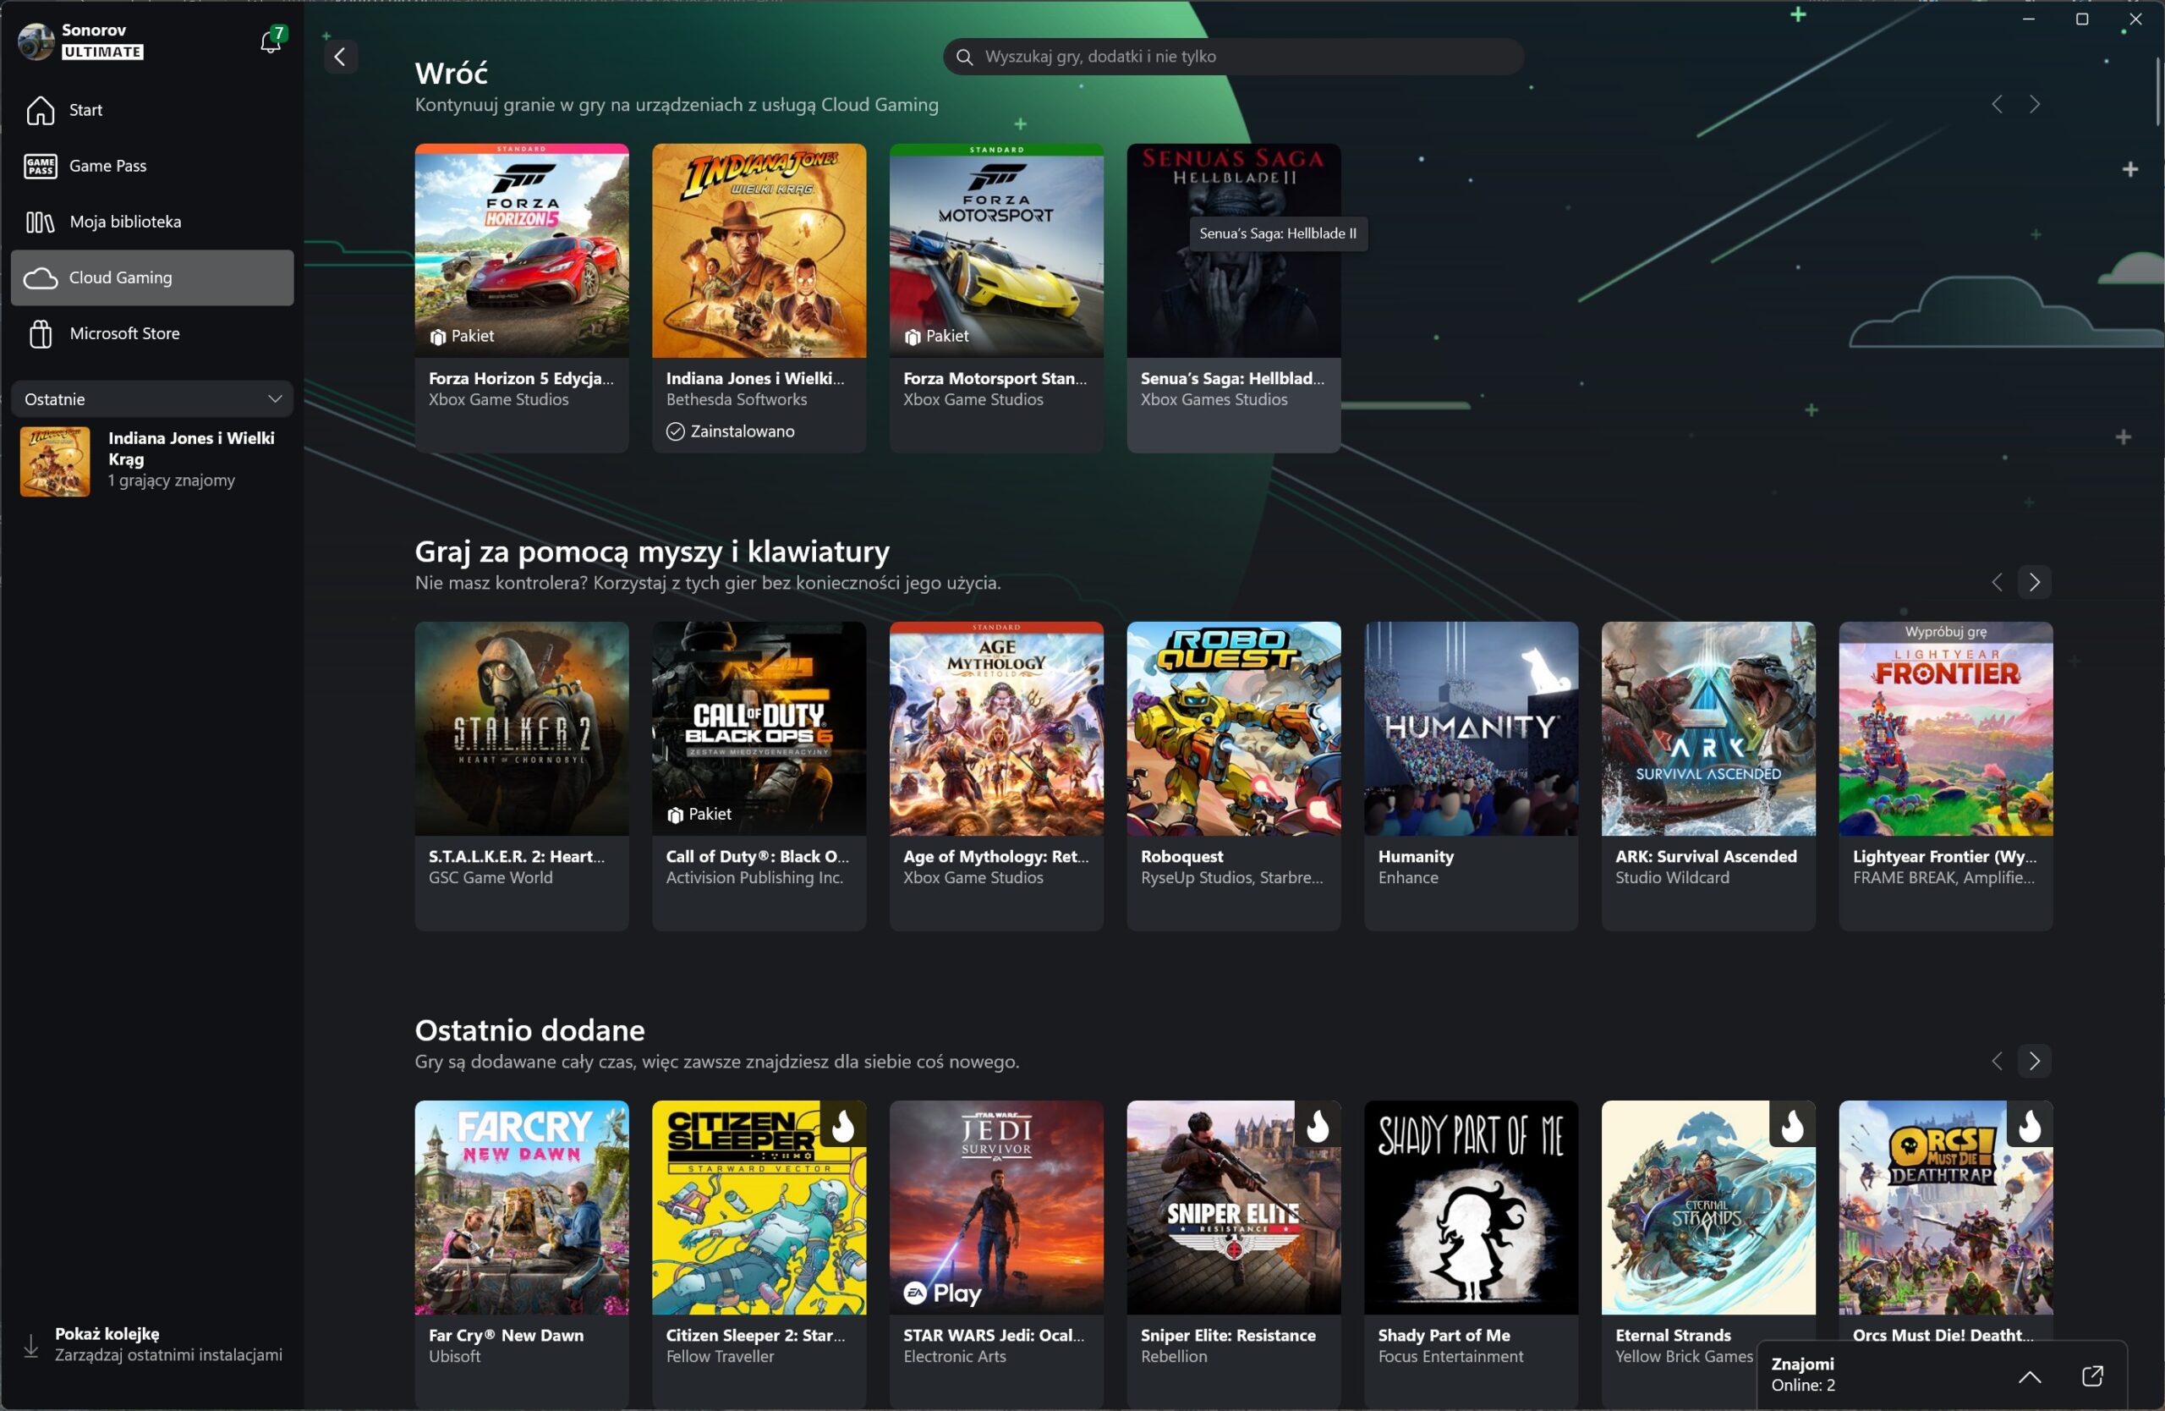2165x1411 pixels.
Task: Open Zarządzaj ostatnimi instalacjami
Action: point(168,1354)
